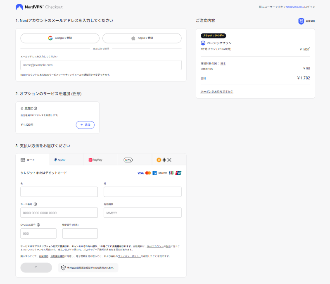This screenshot has width=330, height=284.
Task: Click the UnionPay card logo
Action: coord(178,173)
